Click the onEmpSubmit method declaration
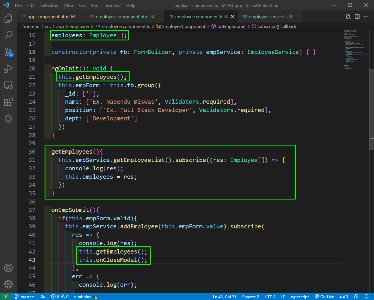 [x=75, y=210]
